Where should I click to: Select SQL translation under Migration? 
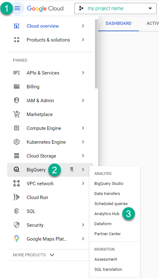tap(108, 269)
